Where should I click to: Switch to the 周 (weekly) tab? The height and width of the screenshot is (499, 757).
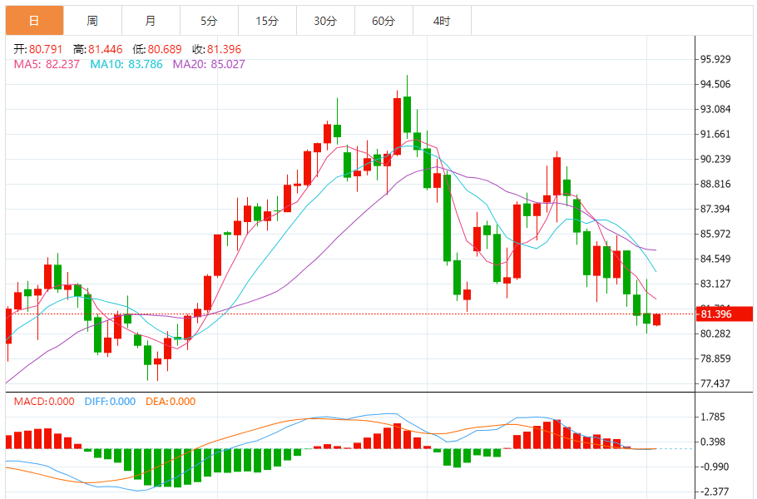click(x=92, y=21)
